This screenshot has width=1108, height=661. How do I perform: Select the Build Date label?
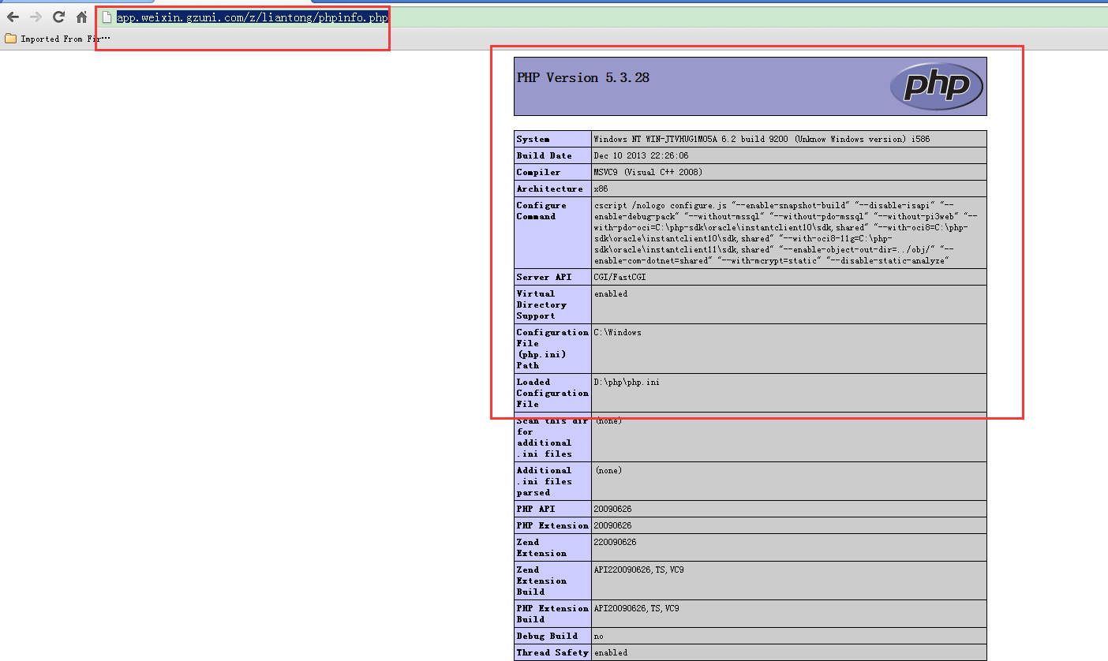coord(545,155)
